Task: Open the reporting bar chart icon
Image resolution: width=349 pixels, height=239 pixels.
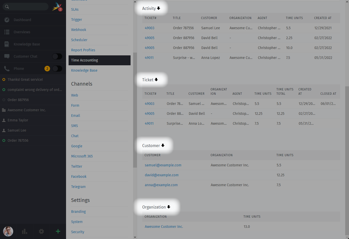Action: 25,231
